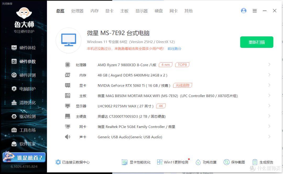The height and width of the screenshot is (174, 283).
Task: Click the AMD Ryzen 7 9800X3D text
Action: [x=127, y=65]
